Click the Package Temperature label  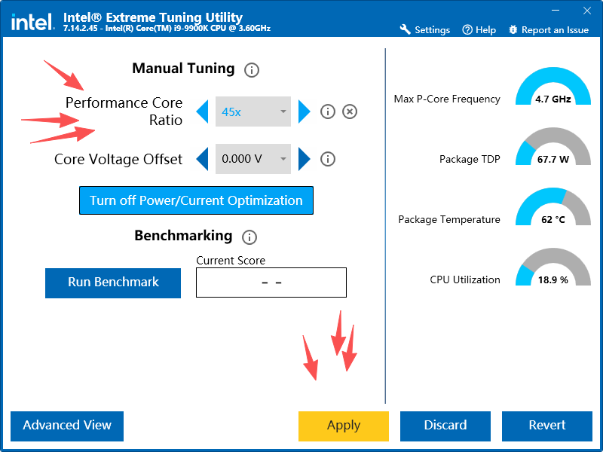coord(449,219)
